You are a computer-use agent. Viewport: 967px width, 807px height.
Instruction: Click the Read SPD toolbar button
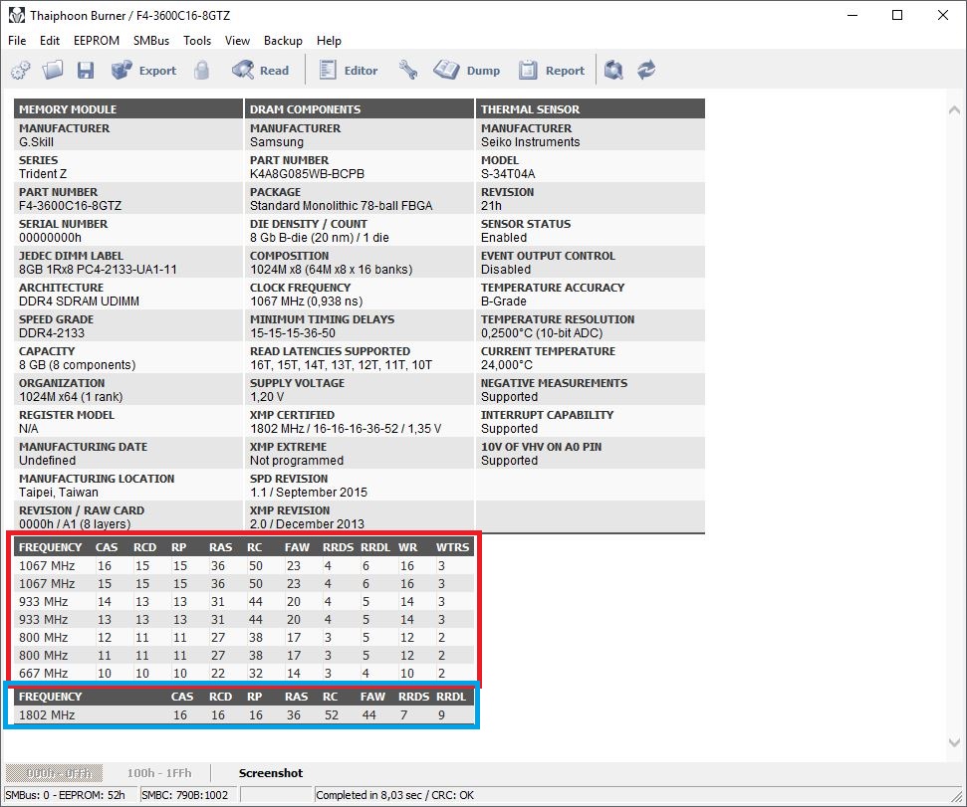(260, 71)
